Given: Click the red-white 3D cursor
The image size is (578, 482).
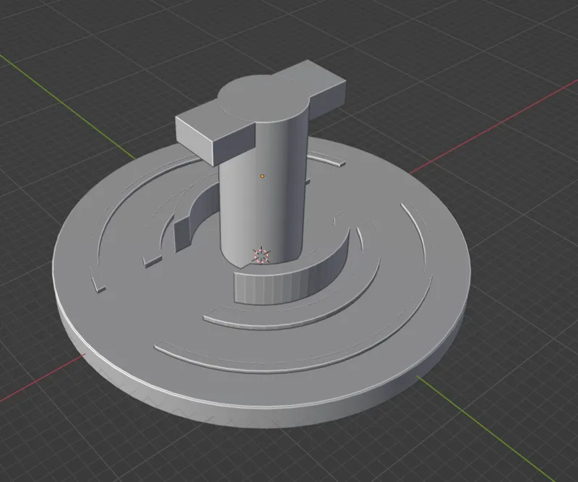Looking at the screenshot, I should [x=262, y=256].
